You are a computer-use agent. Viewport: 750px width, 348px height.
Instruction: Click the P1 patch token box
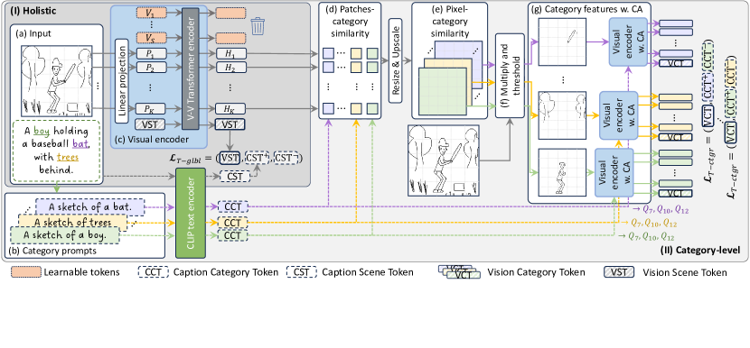(x=151, y=53)
